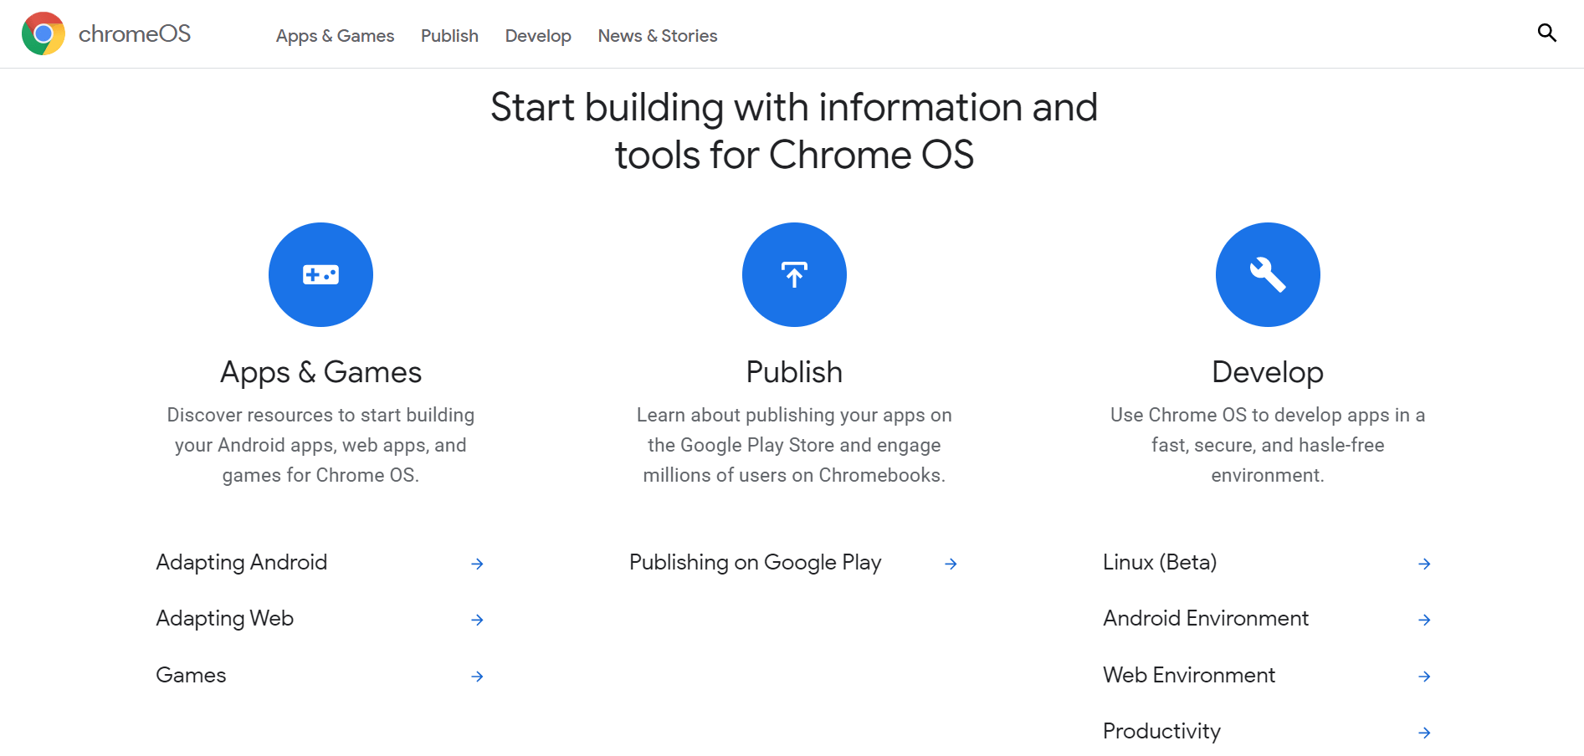Open Publish in top navigation
This screenshot has height=756, width=1584.
pyautogui.click(x=449, y=36)
